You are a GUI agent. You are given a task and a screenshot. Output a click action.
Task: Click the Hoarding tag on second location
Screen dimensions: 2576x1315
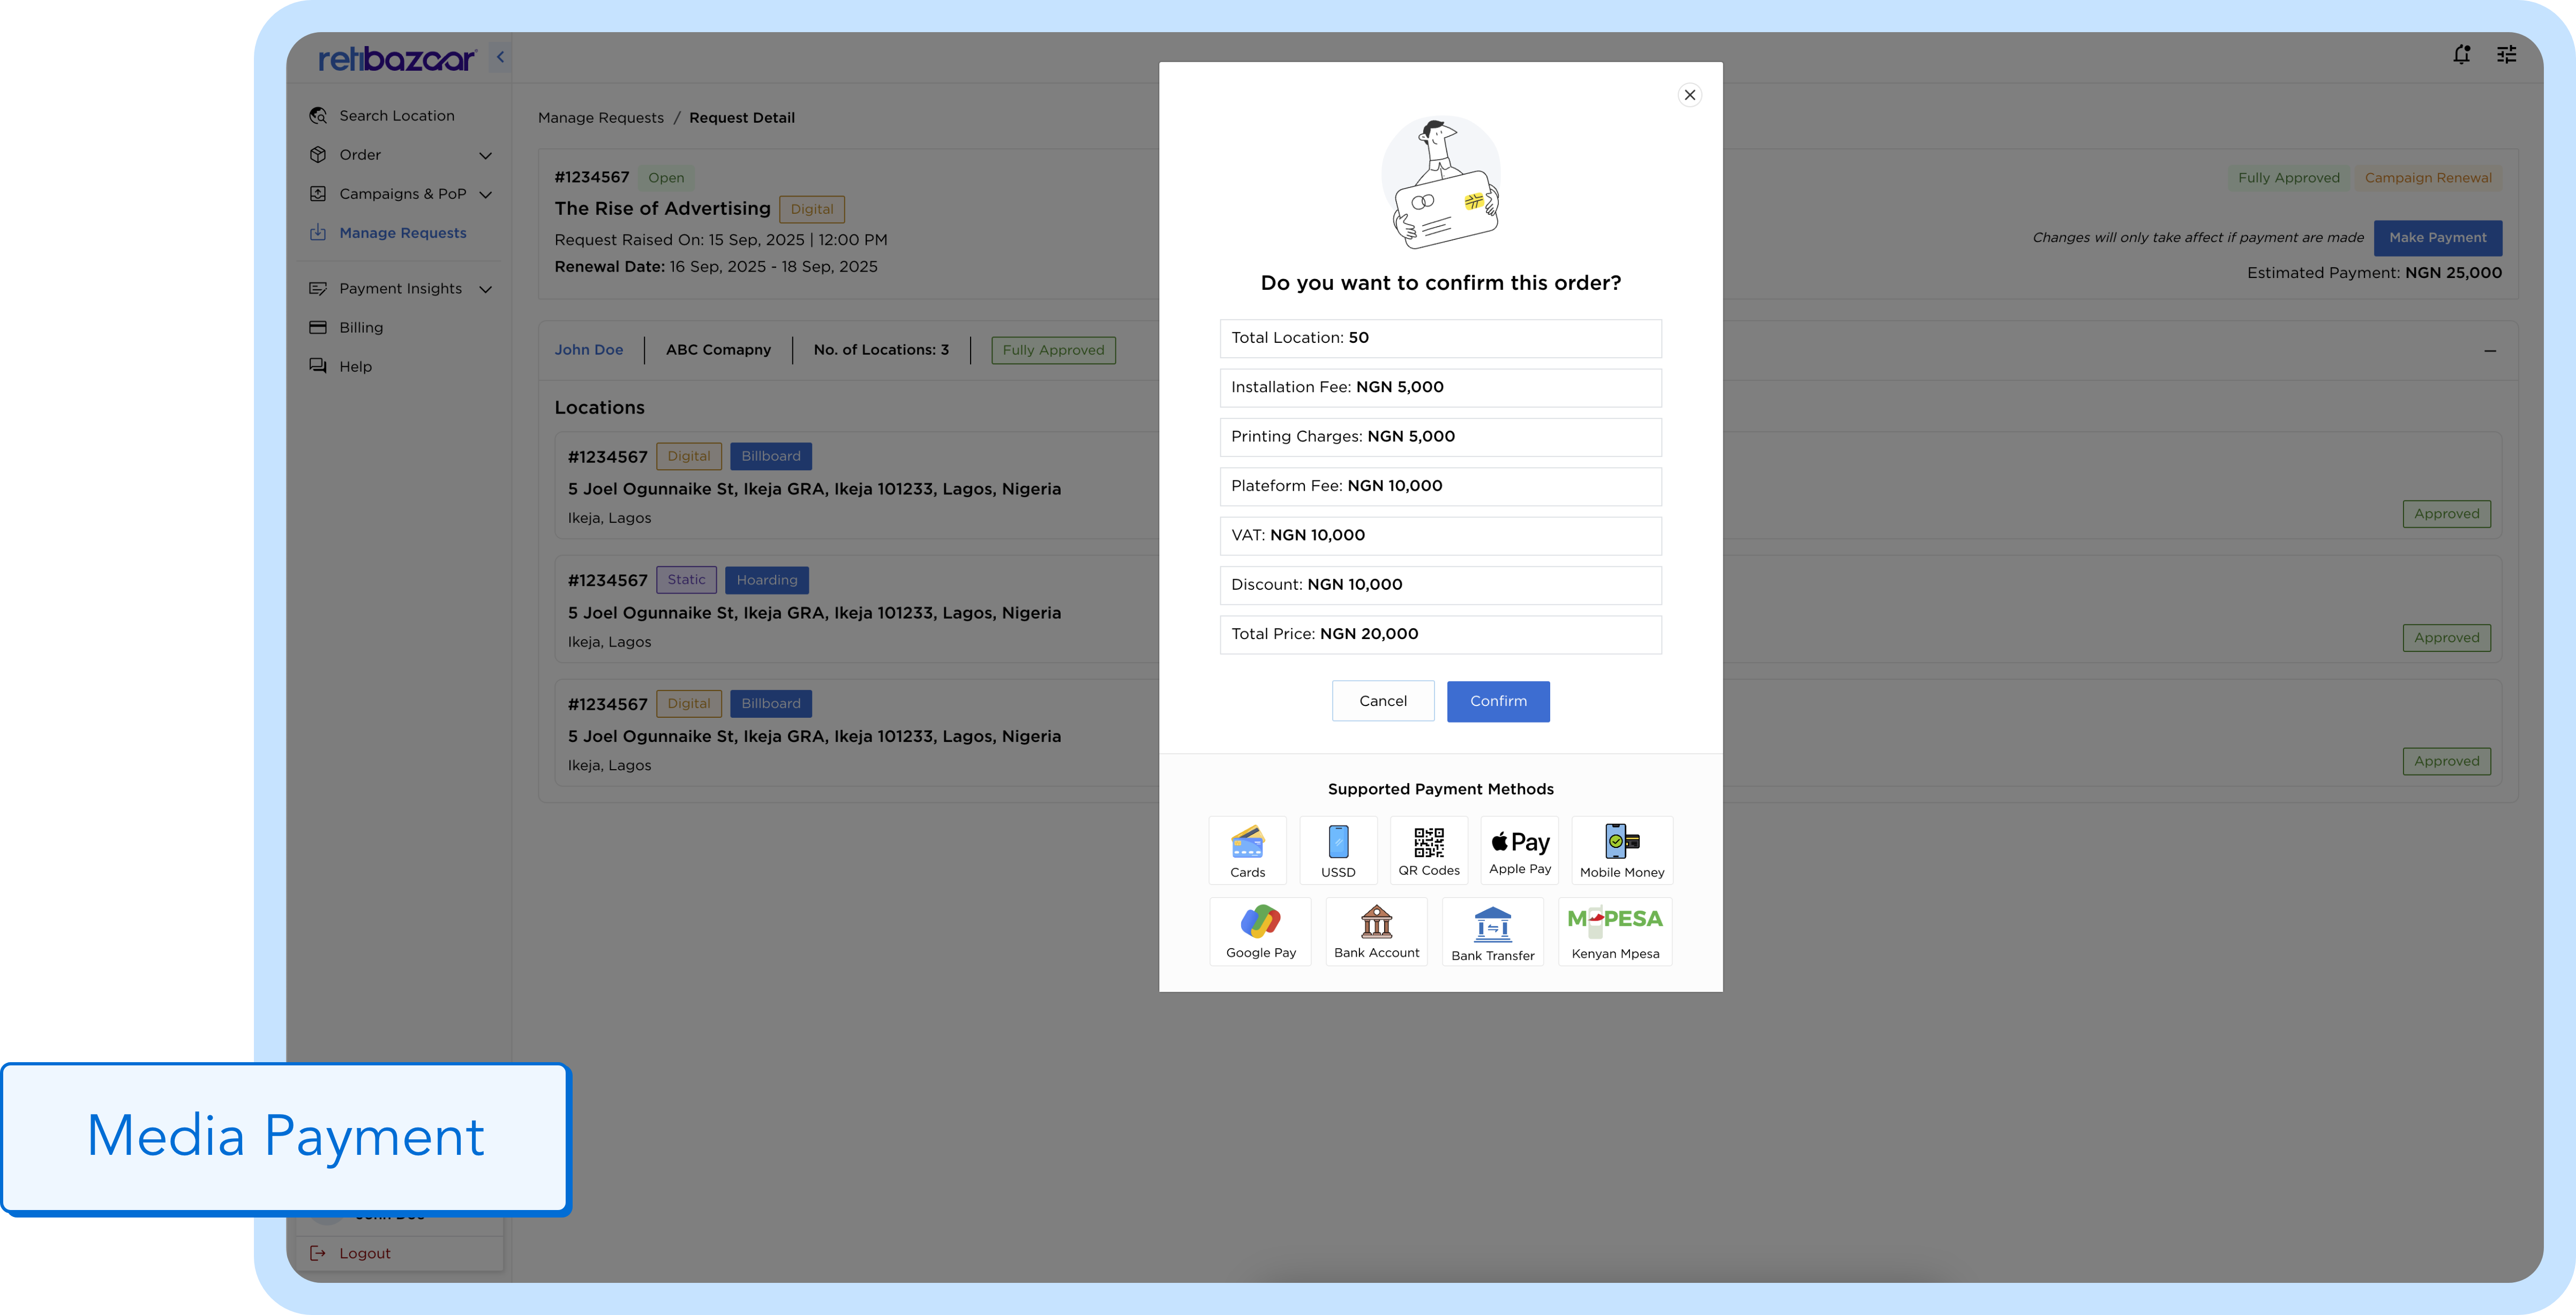(x=767, y=580)
